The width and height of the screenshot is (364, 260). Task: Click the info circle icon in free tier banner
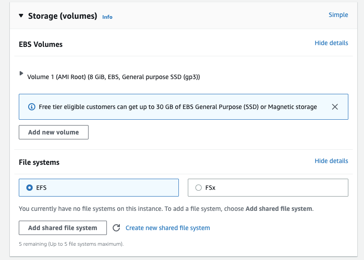31,107
